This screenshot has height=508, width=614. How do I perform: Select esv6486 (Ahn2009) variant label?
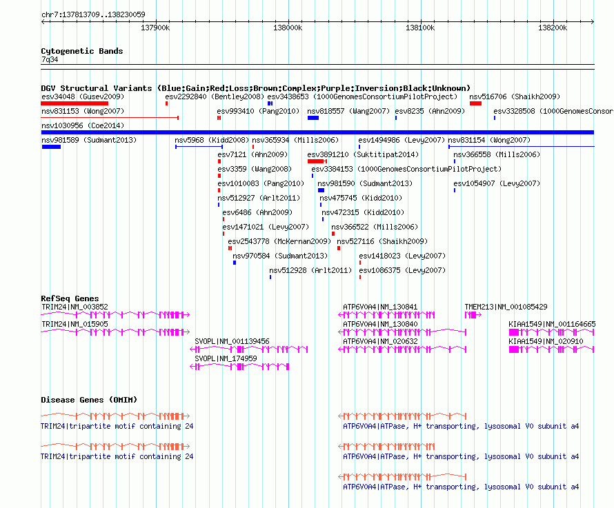(257, 212)
